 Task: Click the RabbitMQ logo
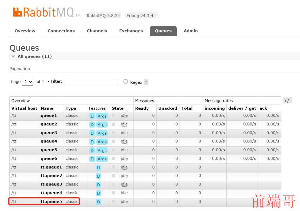pyautogui.click(x=47, y=12)
